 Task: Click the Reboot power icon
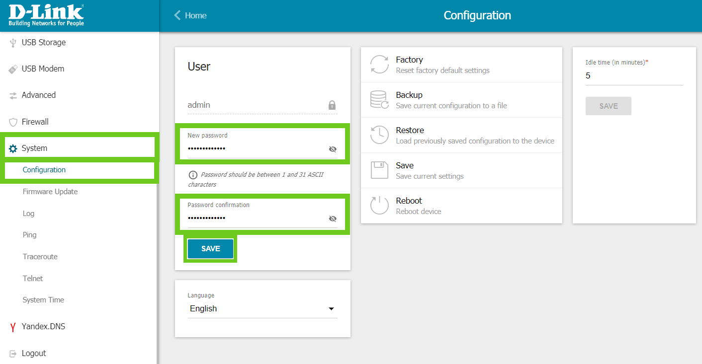click(x=380, y=206)
